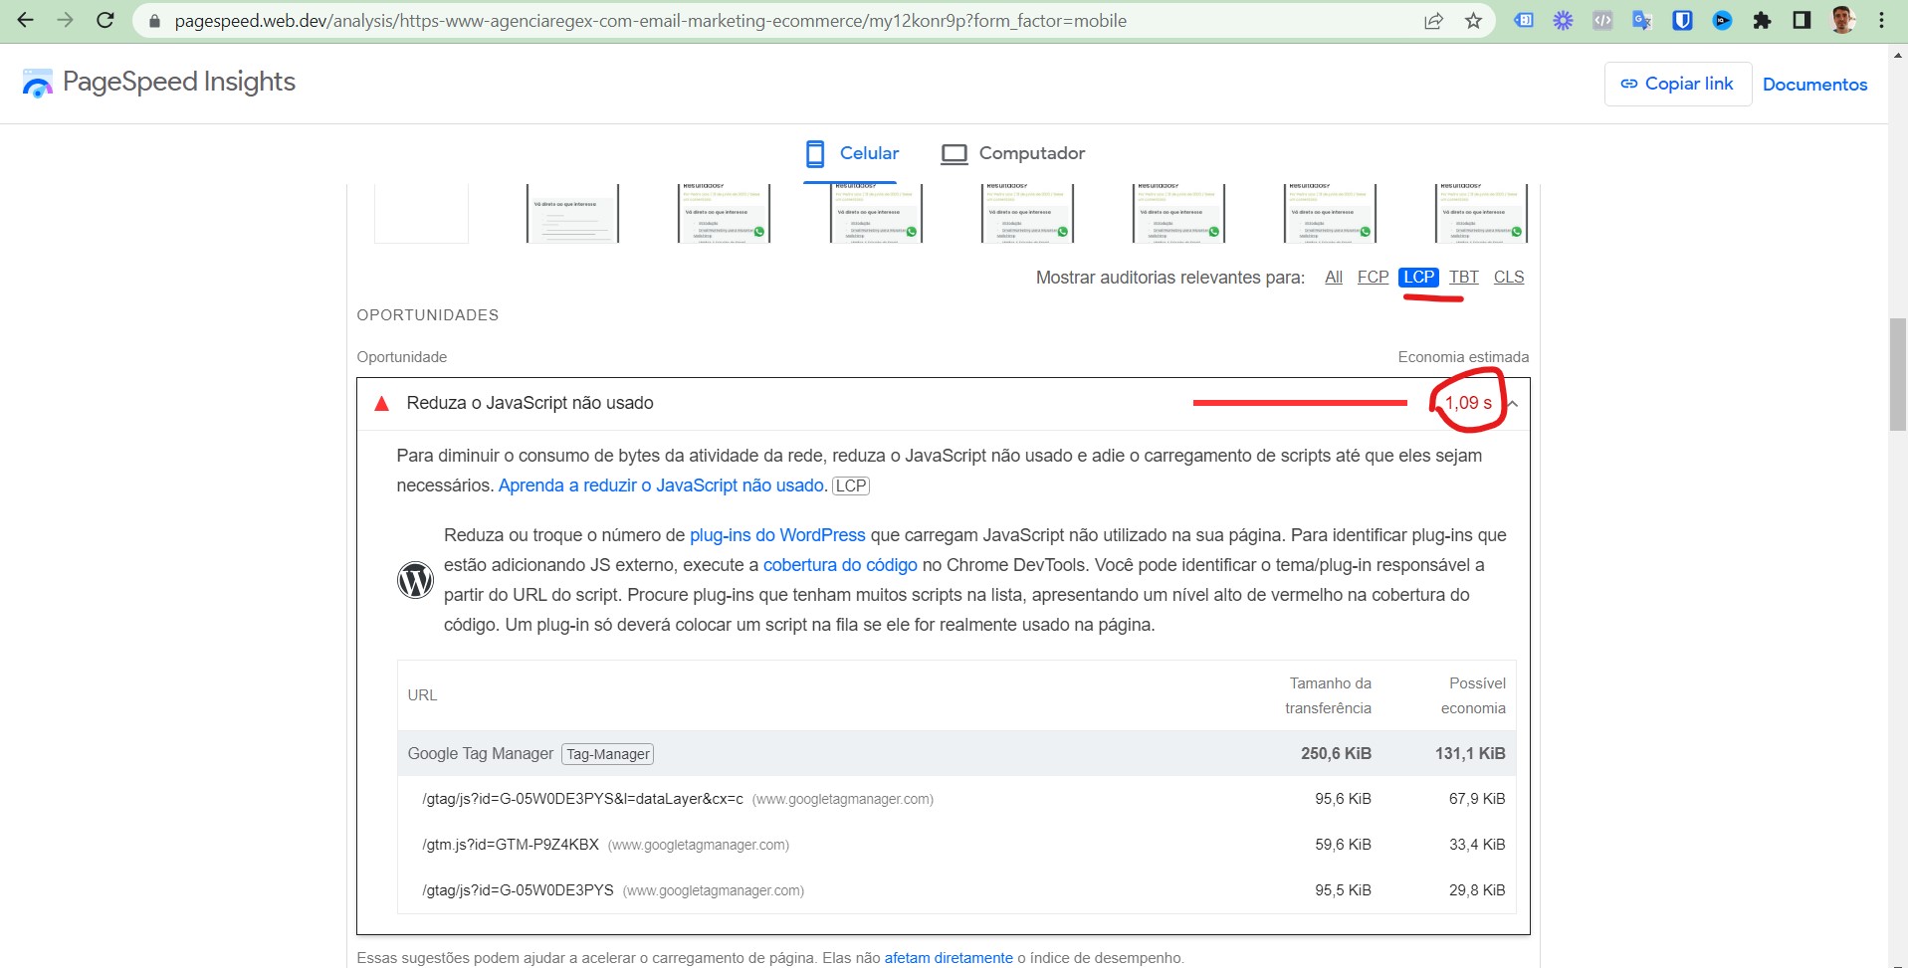Switch to the Celular tab

tap(851, 153)
